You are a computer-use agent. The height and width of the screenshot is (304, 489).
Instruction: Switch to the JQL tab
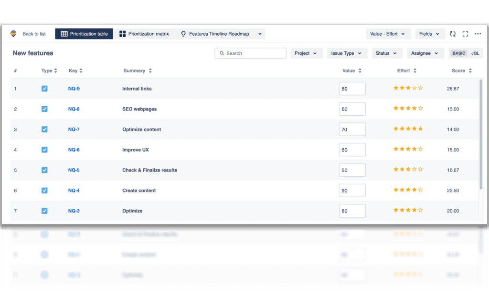click(476, 53)
